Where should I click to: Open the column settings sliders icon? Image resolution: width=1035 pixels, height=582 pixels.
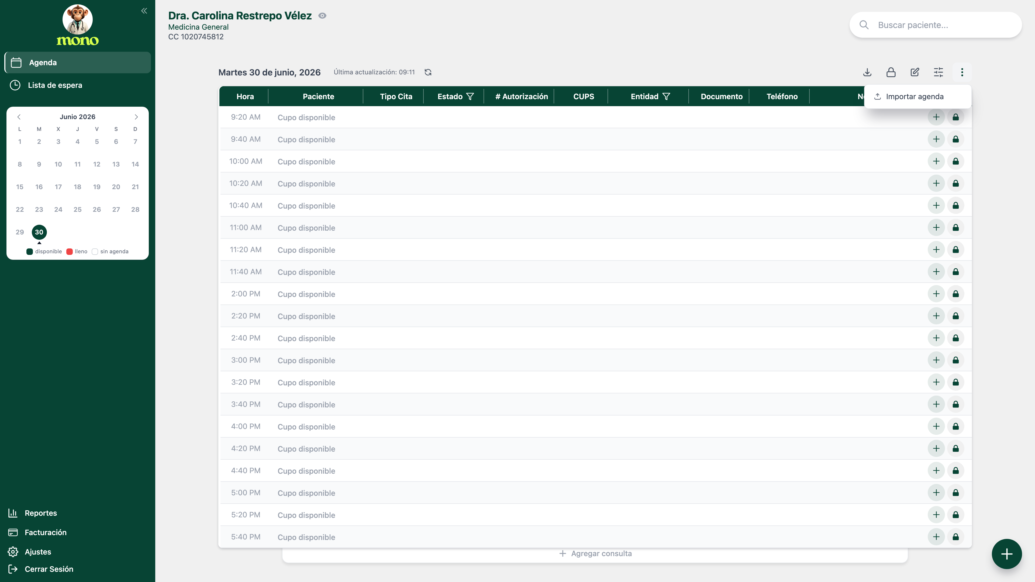(939, 72)
